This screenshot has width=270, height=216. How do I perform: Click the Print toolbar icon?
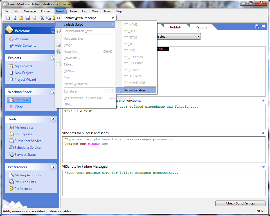click(x=34, y=18)
